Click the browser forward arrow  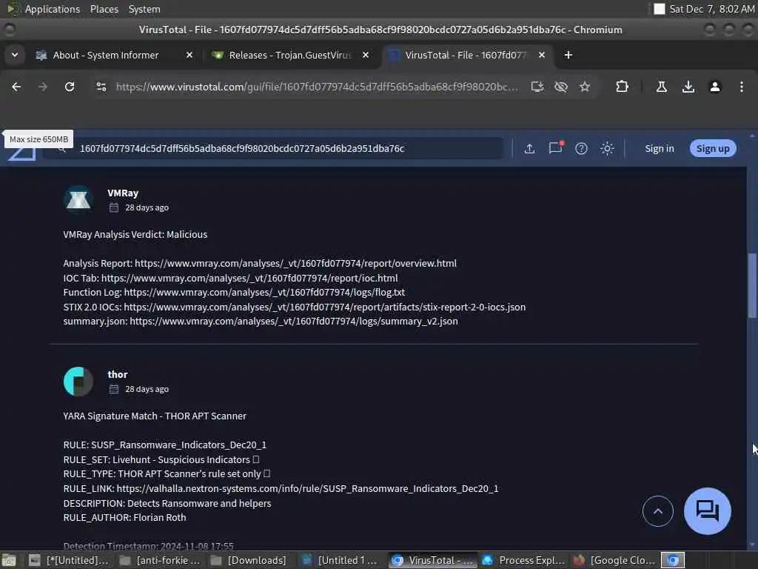tap(42, 87)
